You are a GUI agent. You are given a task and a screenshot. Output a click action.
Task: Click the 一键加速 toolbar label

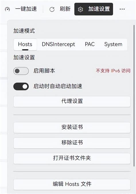tap(26, 9)
